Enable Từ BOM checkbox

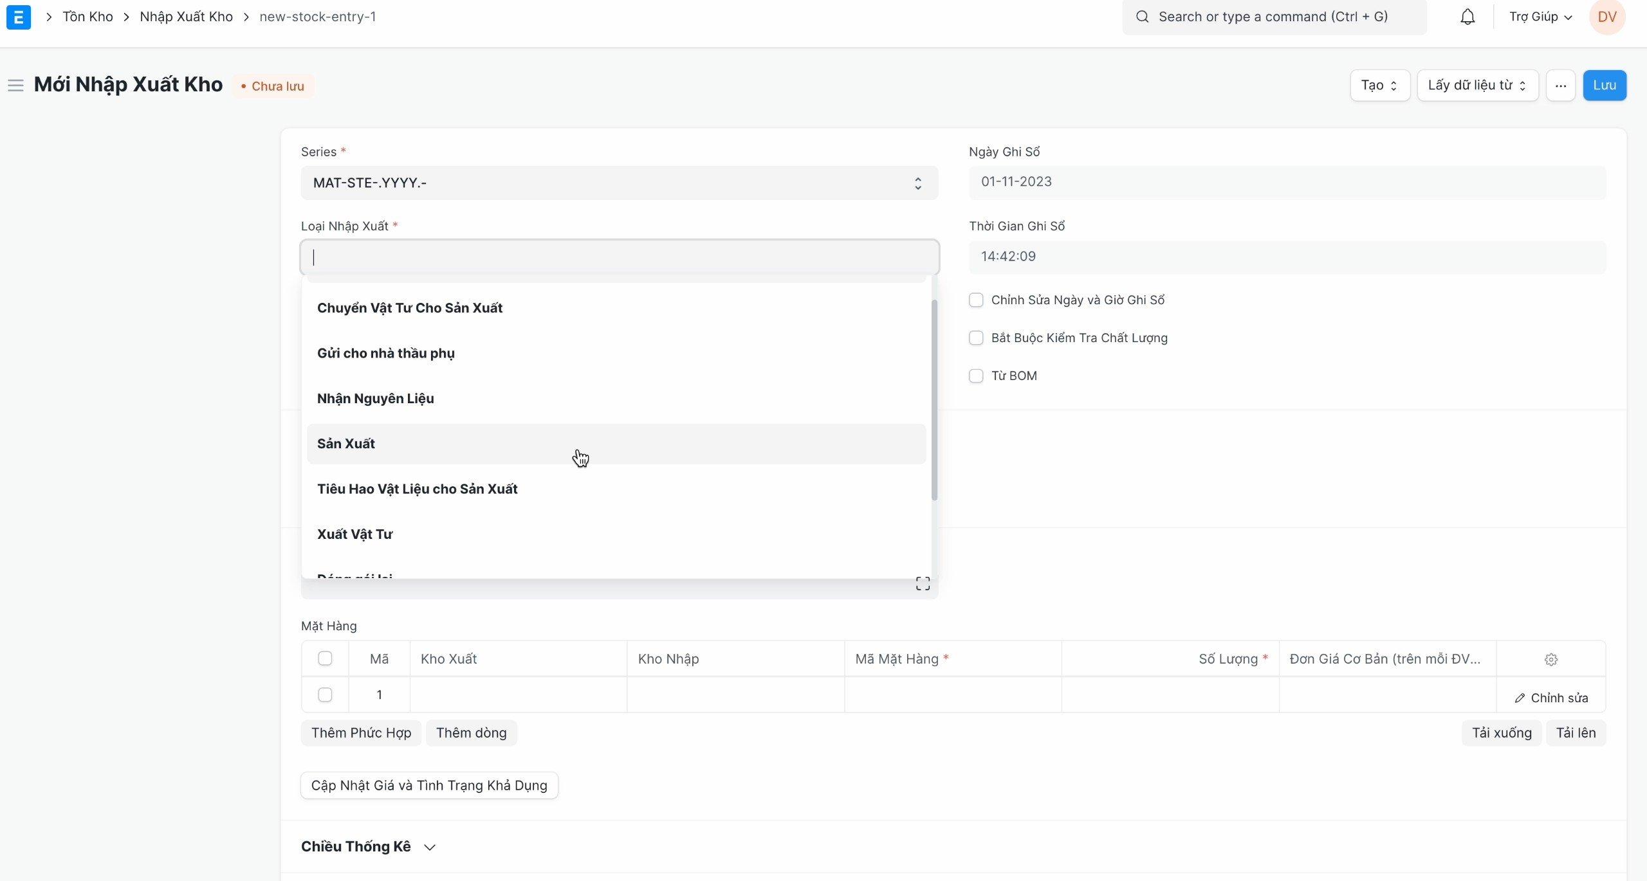pyautogui.click(x=975, y=375)
